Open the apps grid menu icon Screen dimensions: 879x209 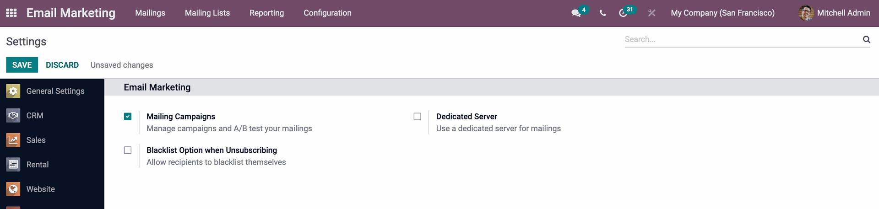[x=11, y=13]
